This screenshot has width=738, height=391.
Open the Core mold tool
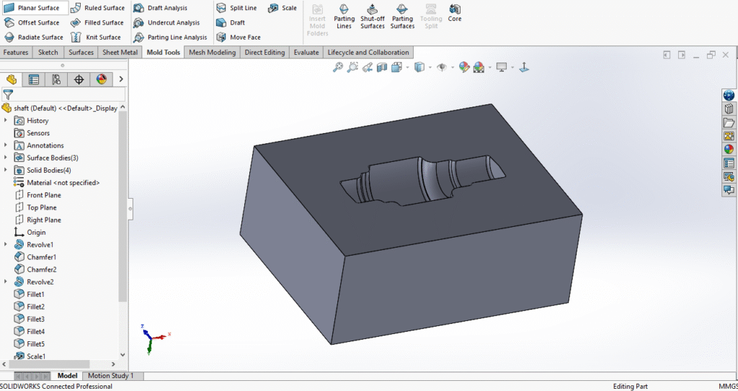454,12
